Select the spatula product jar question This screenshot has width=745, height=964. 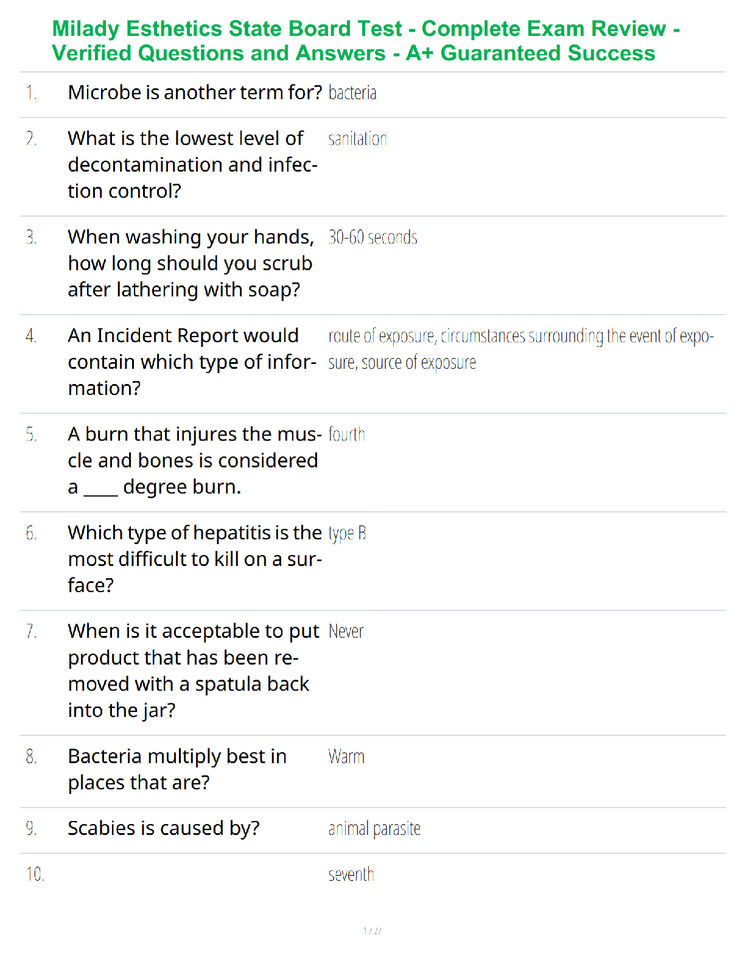coord(194,671)
